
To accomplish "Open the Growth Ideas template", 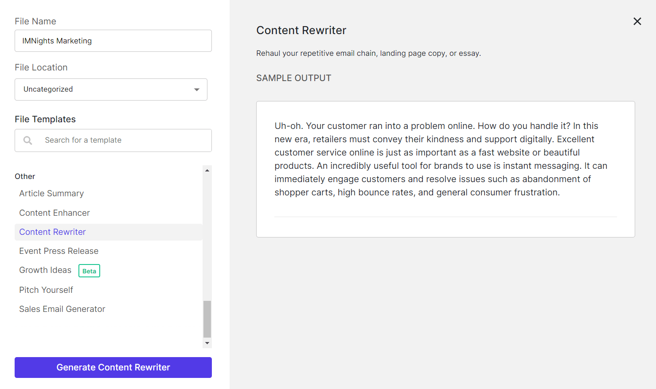I will pyautogui.click(x=45, y=270).
